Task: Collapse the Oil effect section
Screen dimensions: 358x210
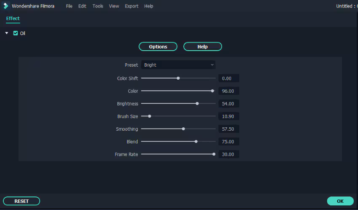Action: (7, 33)
